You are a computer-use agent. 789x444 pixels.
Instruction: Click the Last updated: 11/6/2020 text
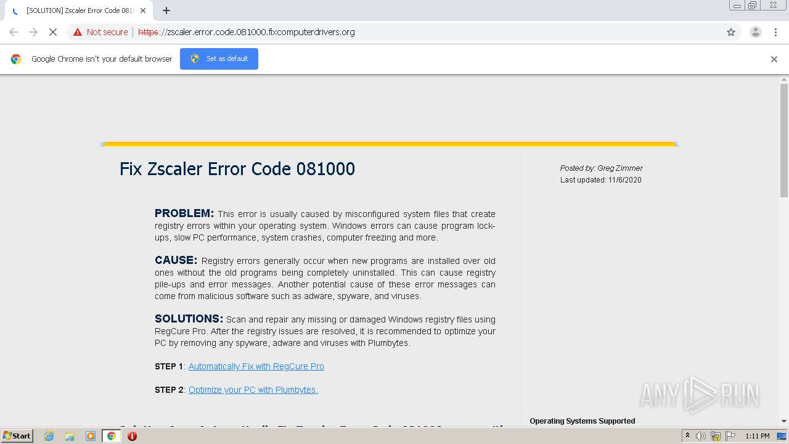click(601, 180)
